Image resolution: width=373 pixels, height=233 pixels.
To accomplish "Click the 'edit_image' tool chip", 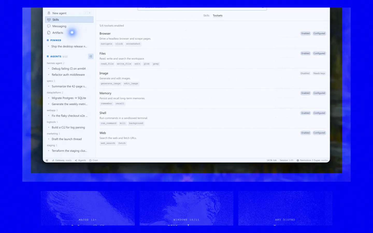I will [131, 84].
